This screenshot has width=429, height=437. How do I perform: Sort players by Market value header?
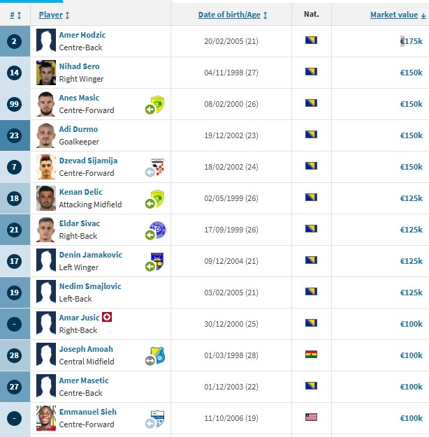(x=395, y=15)
